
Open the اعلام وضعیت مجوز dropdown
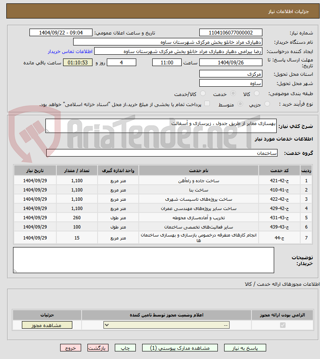coord(167,325)
